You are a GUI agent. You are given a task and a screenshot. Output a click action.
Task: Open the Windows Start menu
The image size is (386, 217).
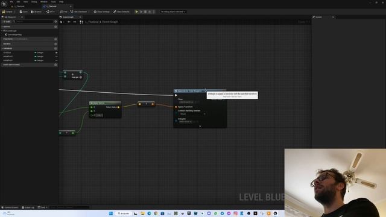click(111, 213)
